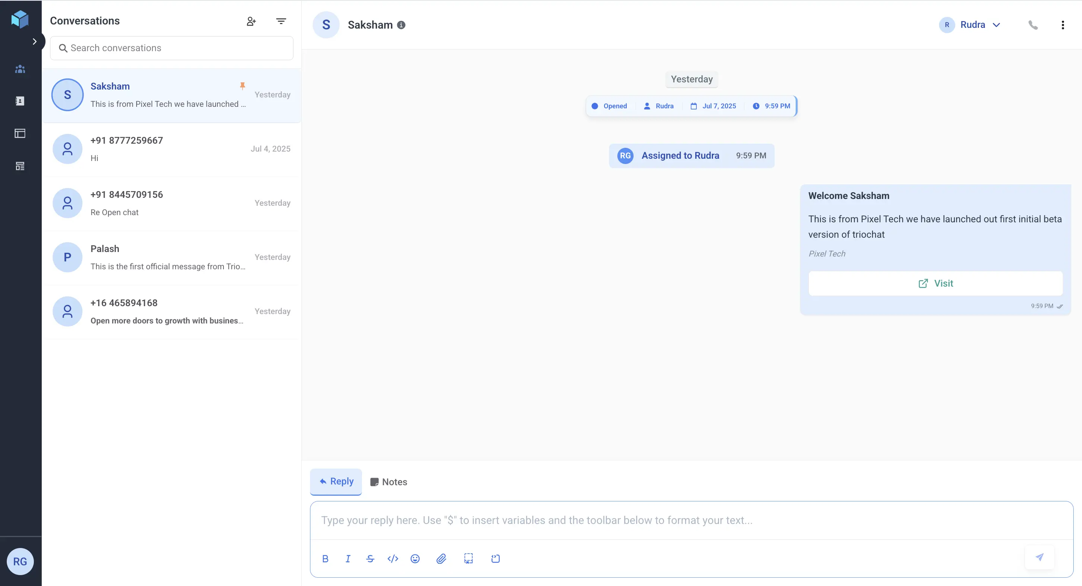Open contacts book icon in sidebar
The width and height of the screenshot is (1082, 586).
pyautogui.click(x=20, y=101)
